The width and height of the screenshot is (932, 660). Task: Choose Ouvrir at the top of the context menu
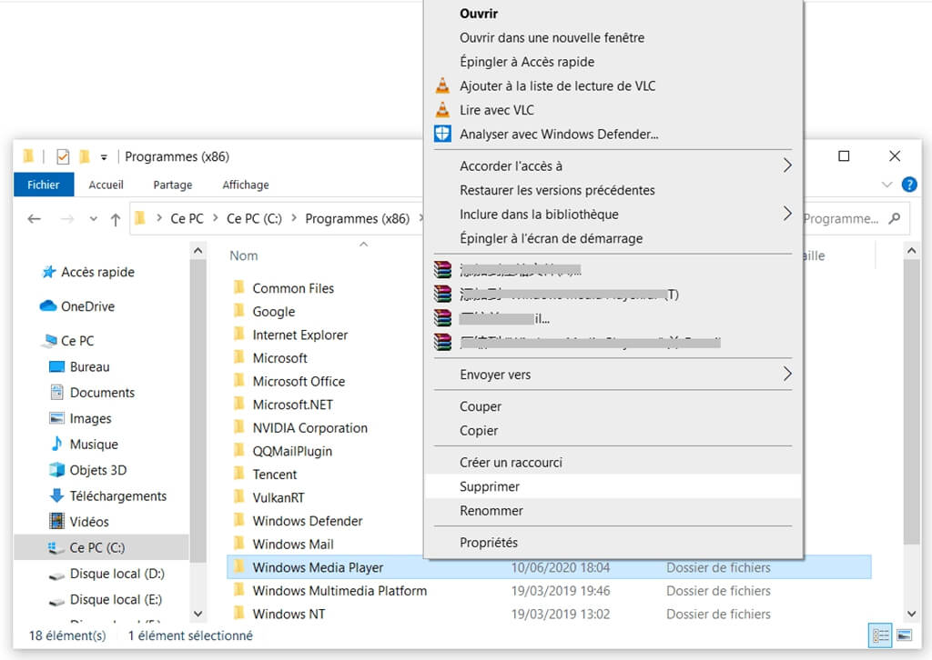pos(613,13)
